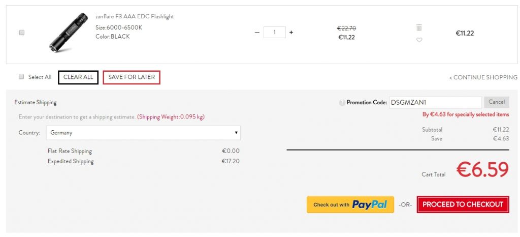Check the Select All checkbox
Image resolution: width=520 pixels, height=237 pixels.
click(21, 77)
